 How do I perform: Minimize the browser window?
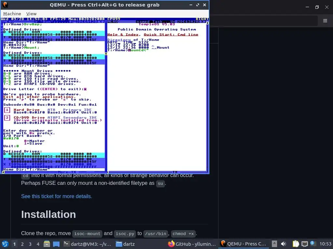[x=307, y=7]
